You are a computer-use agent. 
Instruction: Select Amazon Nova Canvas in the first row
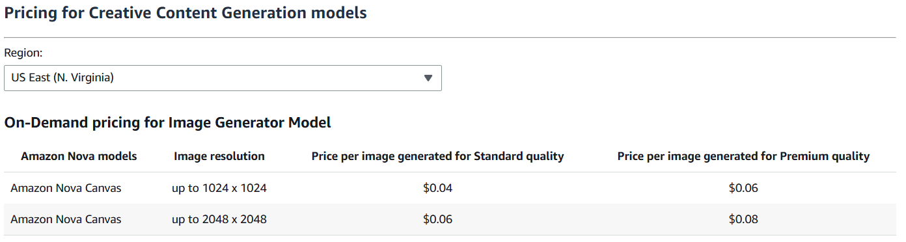(x=66, y=188)
